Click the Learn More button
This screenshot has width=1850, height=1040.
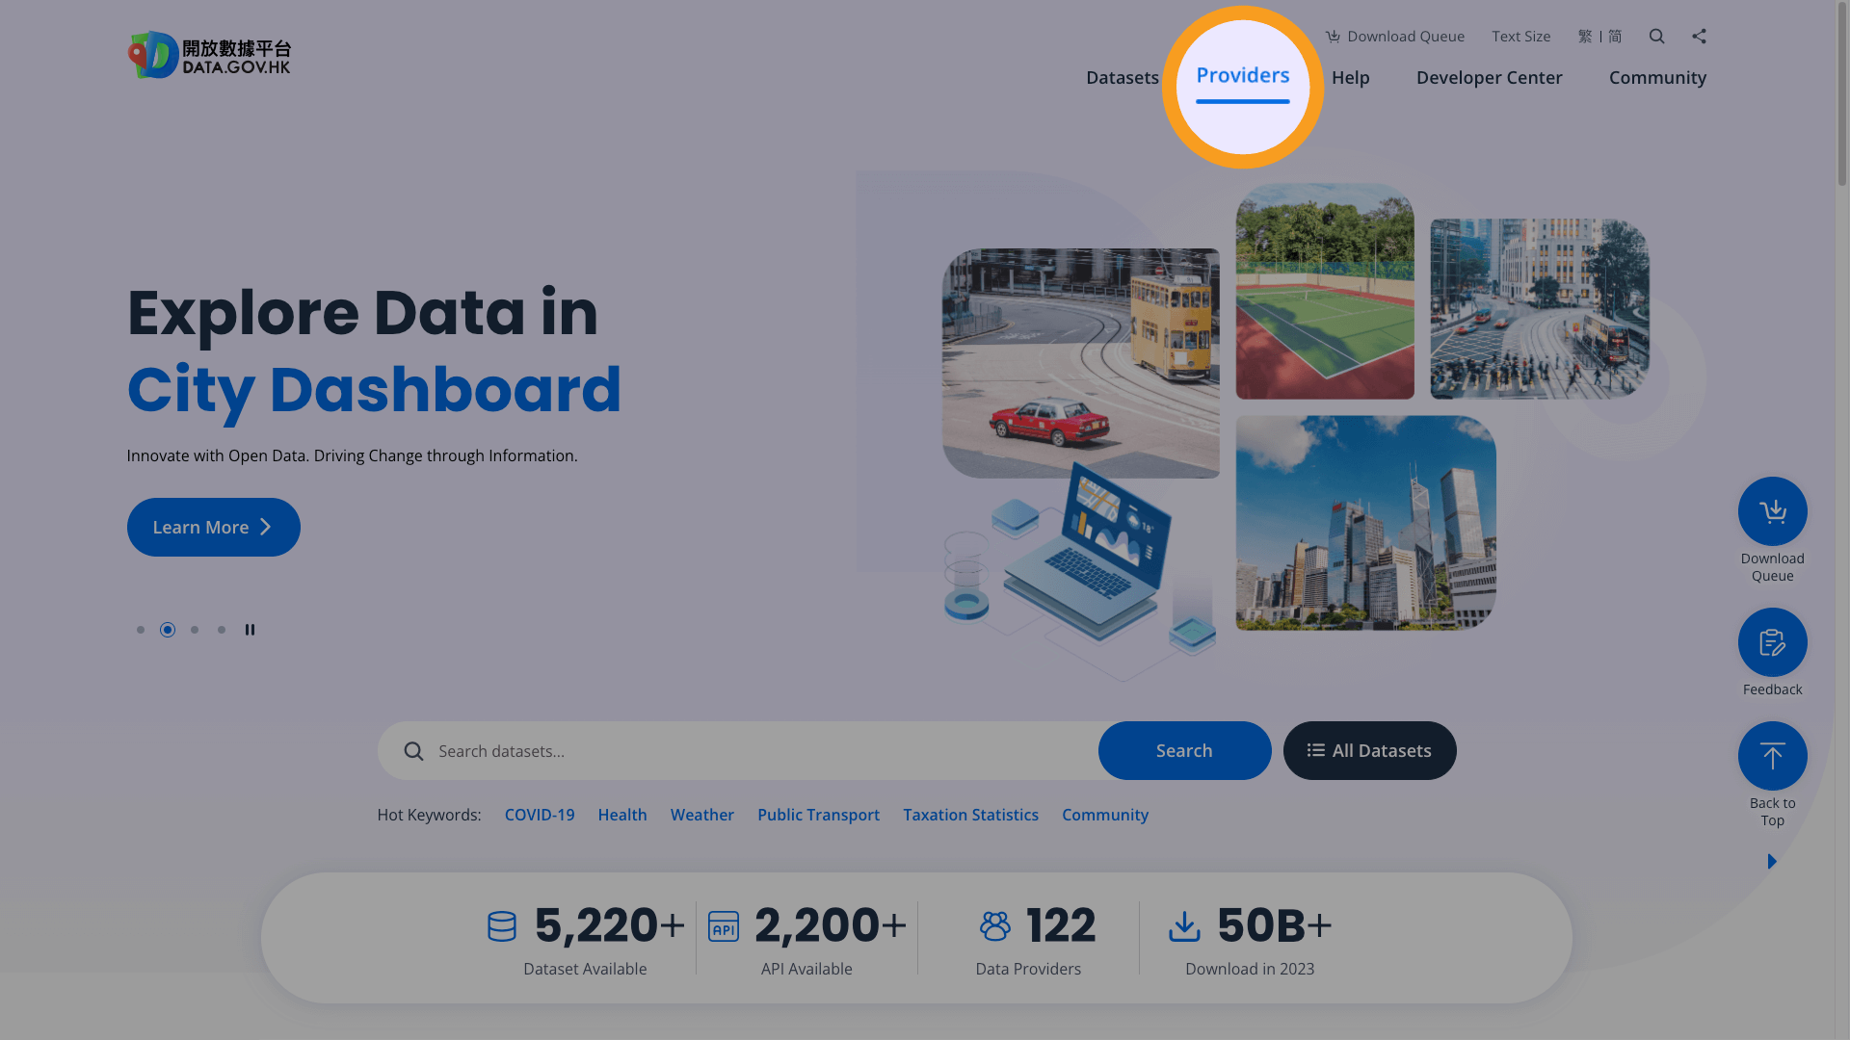[213, 527]
